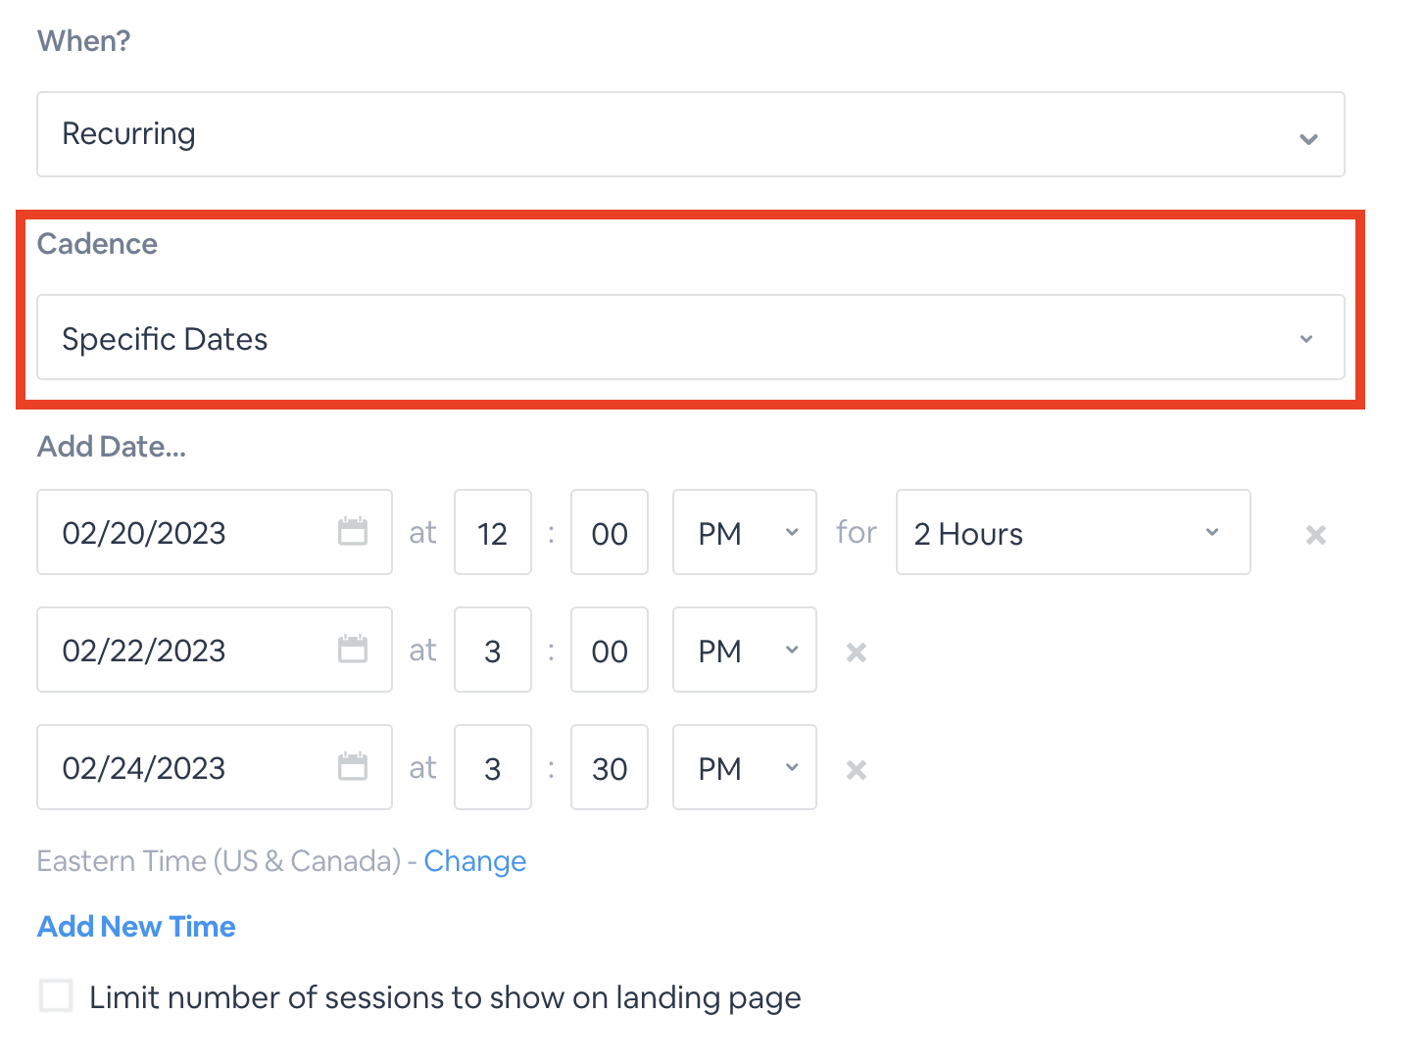
Task: Remove the 02/22/2023 date row
Action: click(x=857, y=652)
